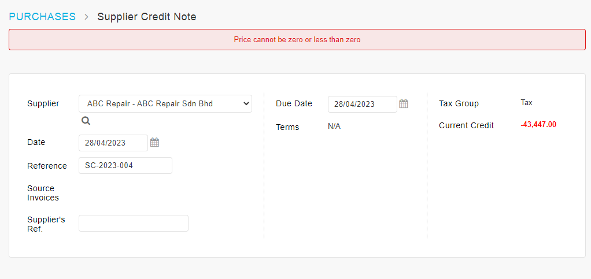Go back to PURCHASES breadcrumb

pyautogui.click(x=42, y=17)
